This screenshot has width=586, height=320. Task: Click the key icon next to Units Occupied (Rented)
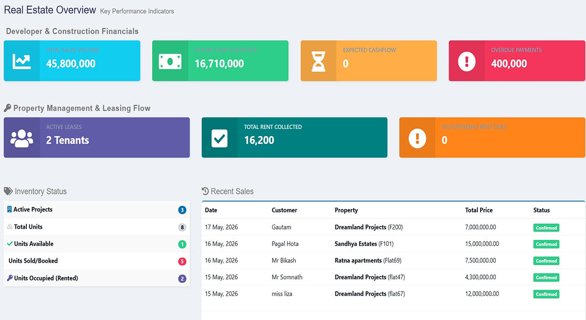(x=10, y=278)
